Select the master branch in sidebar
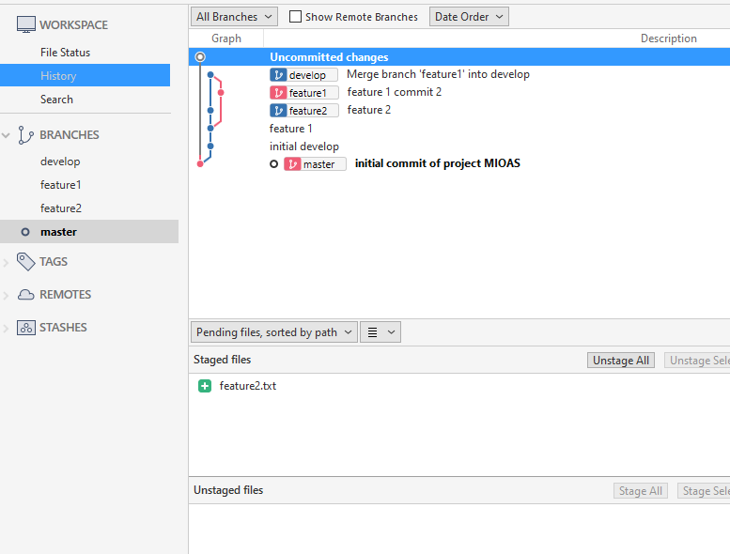The width and height of the screenshot is (730, 554). (x=89, y=231)
